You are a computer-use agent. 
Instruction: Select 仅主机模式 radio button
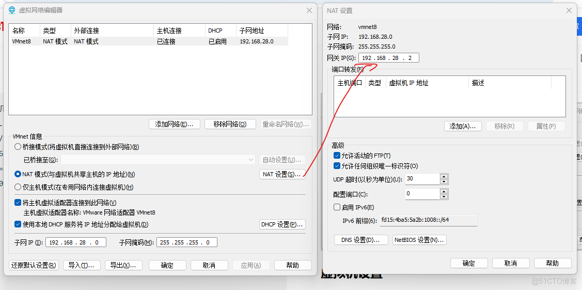(18, 187)
